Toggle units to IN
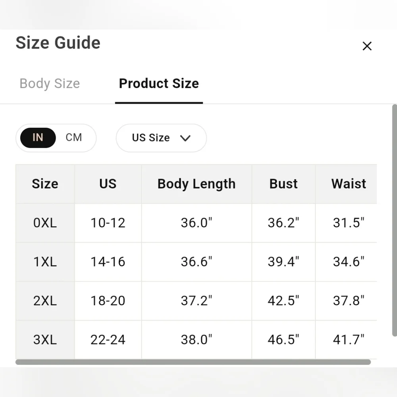This screenshot has height=397, width=397. (38, 138)
